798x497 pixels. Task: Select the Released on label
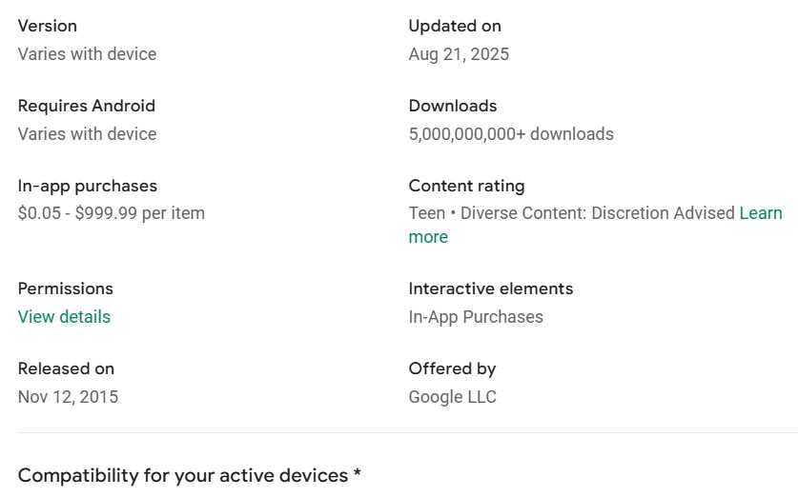[x=66, y=368]
